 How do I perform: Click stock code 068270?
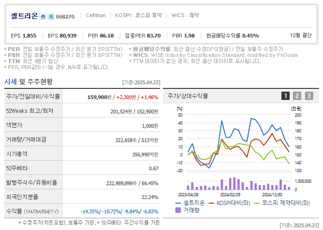click(65, 17)
